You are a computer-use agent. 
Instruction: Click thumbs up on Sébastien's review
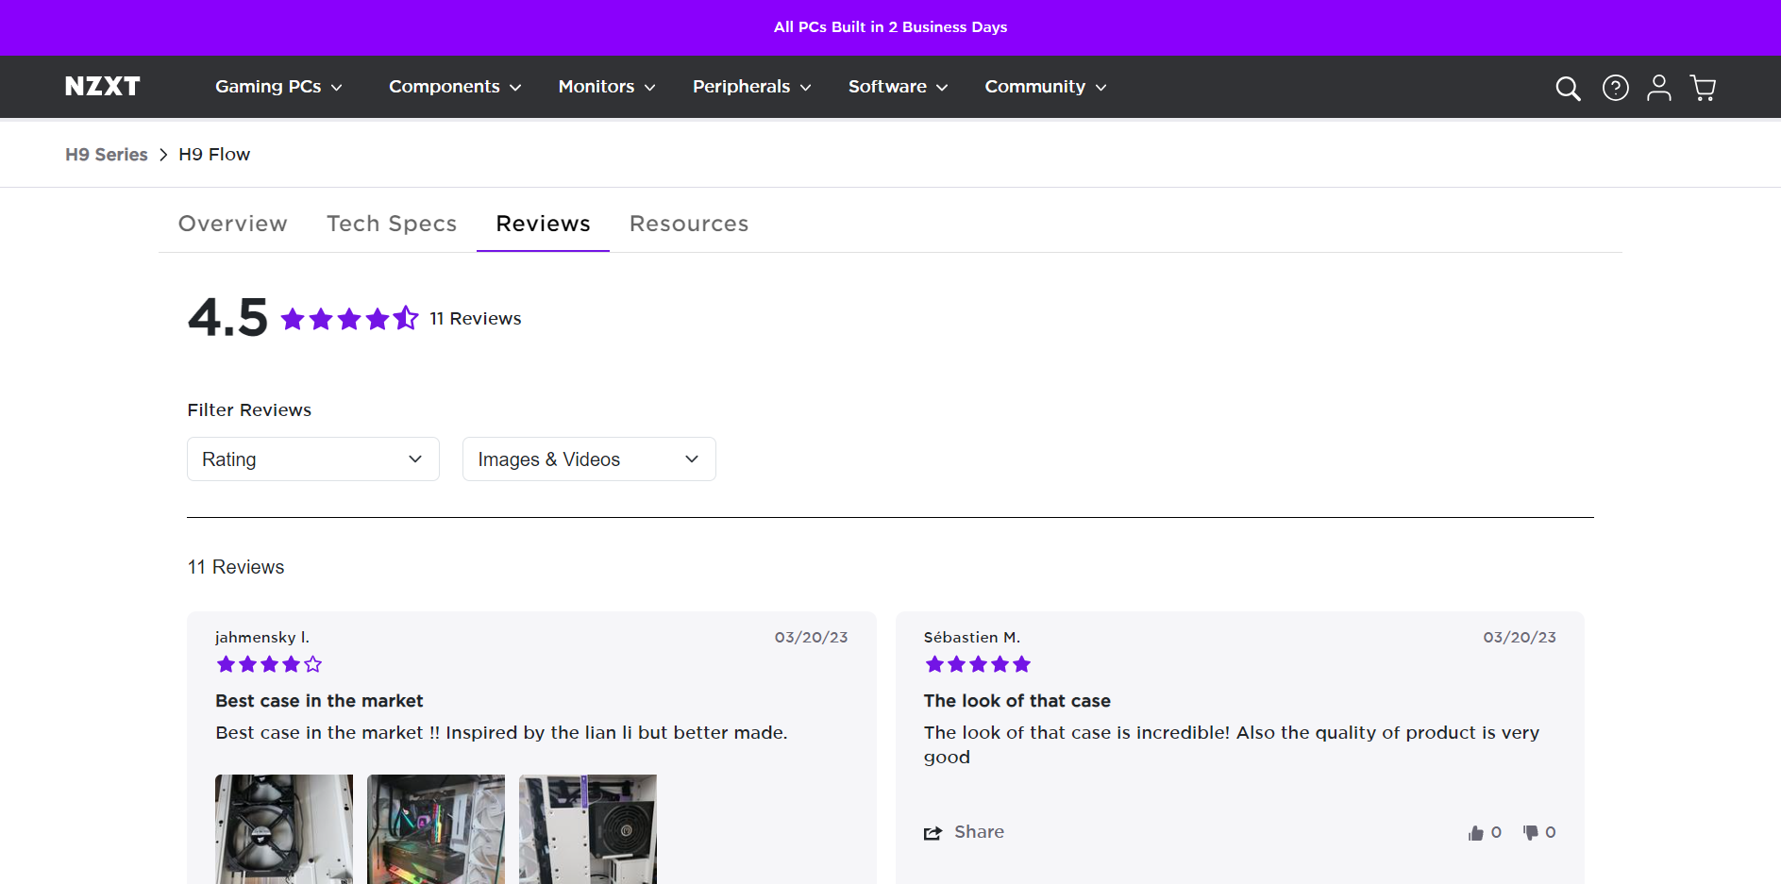[x=1476, y=832]
